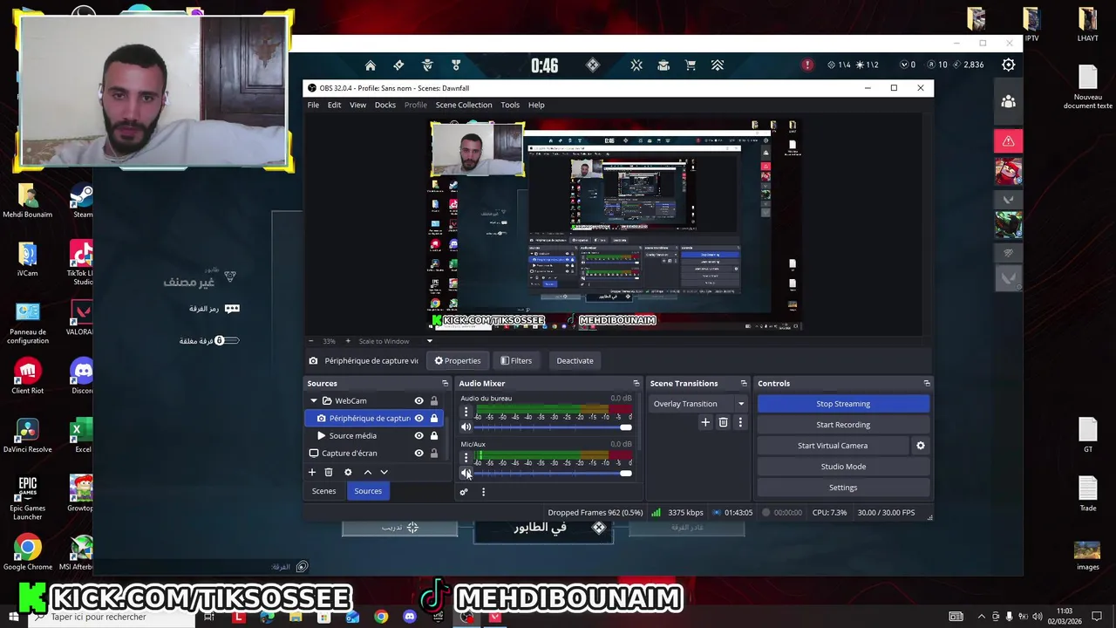Open source properties via the gear icon in Sources
The width and height of the screenshot is (1116, 628).
pos(348,472)
